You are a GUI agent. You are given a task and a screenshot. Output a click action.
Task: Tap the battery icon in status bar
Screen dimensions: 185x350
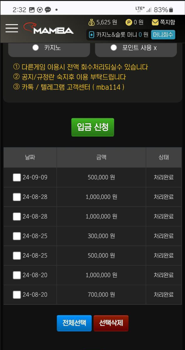171,10
